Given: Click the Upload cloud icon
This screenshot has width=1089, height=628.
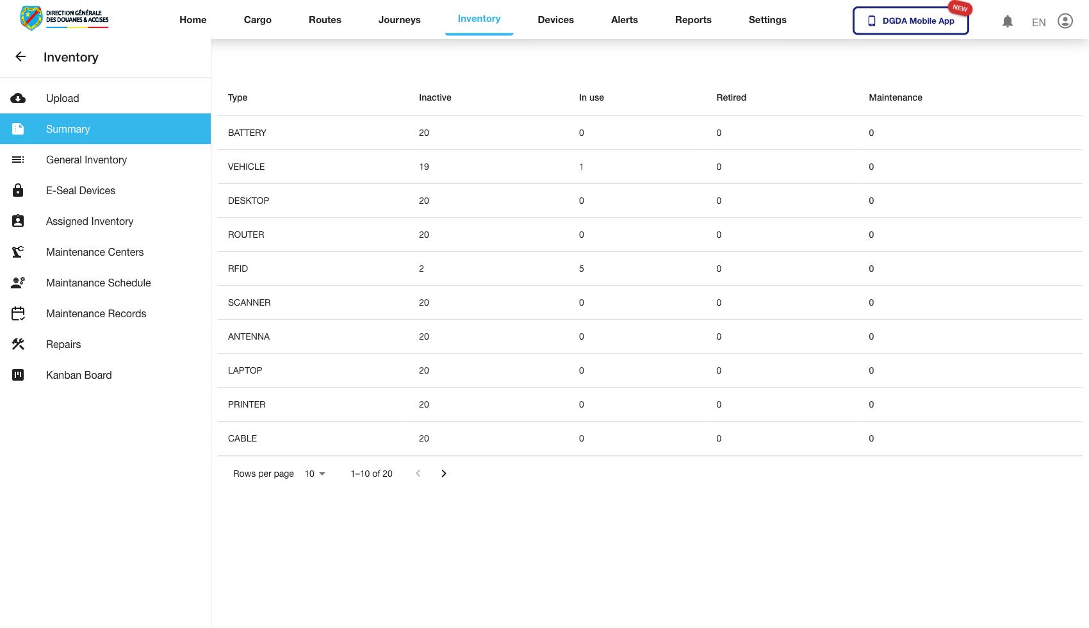Looking at the screenshot, I should (18, 98).
